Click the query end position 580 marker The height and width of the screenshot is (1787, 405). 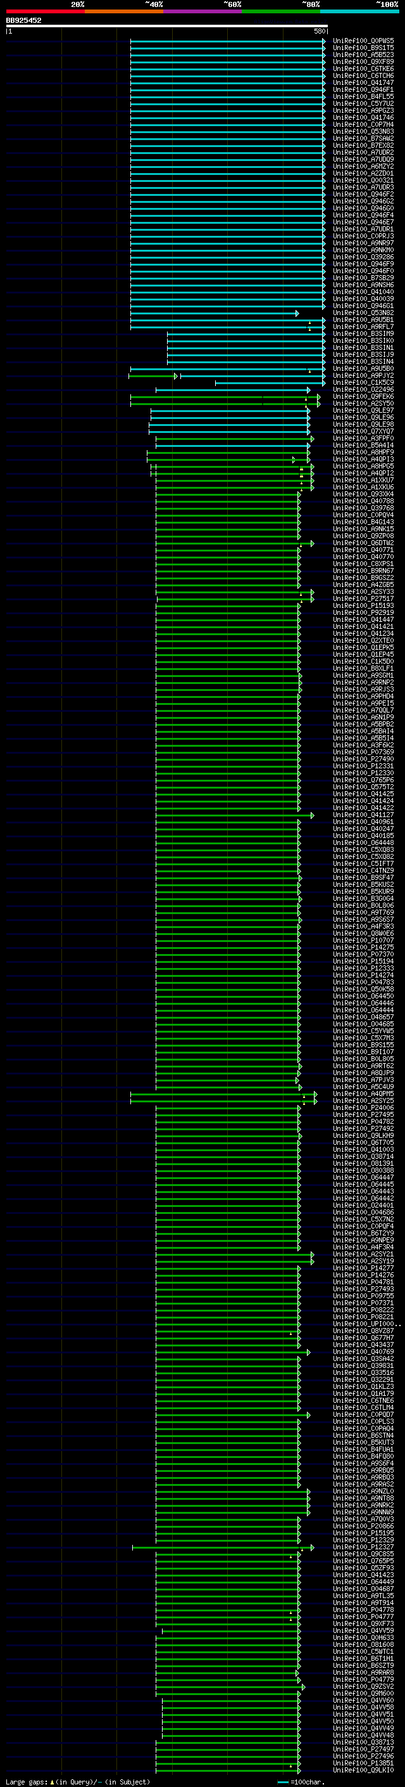pos(320,31)
